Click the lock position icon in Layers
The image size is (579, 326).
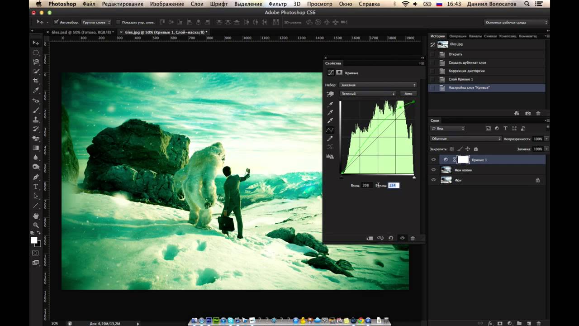click(468, 149)
